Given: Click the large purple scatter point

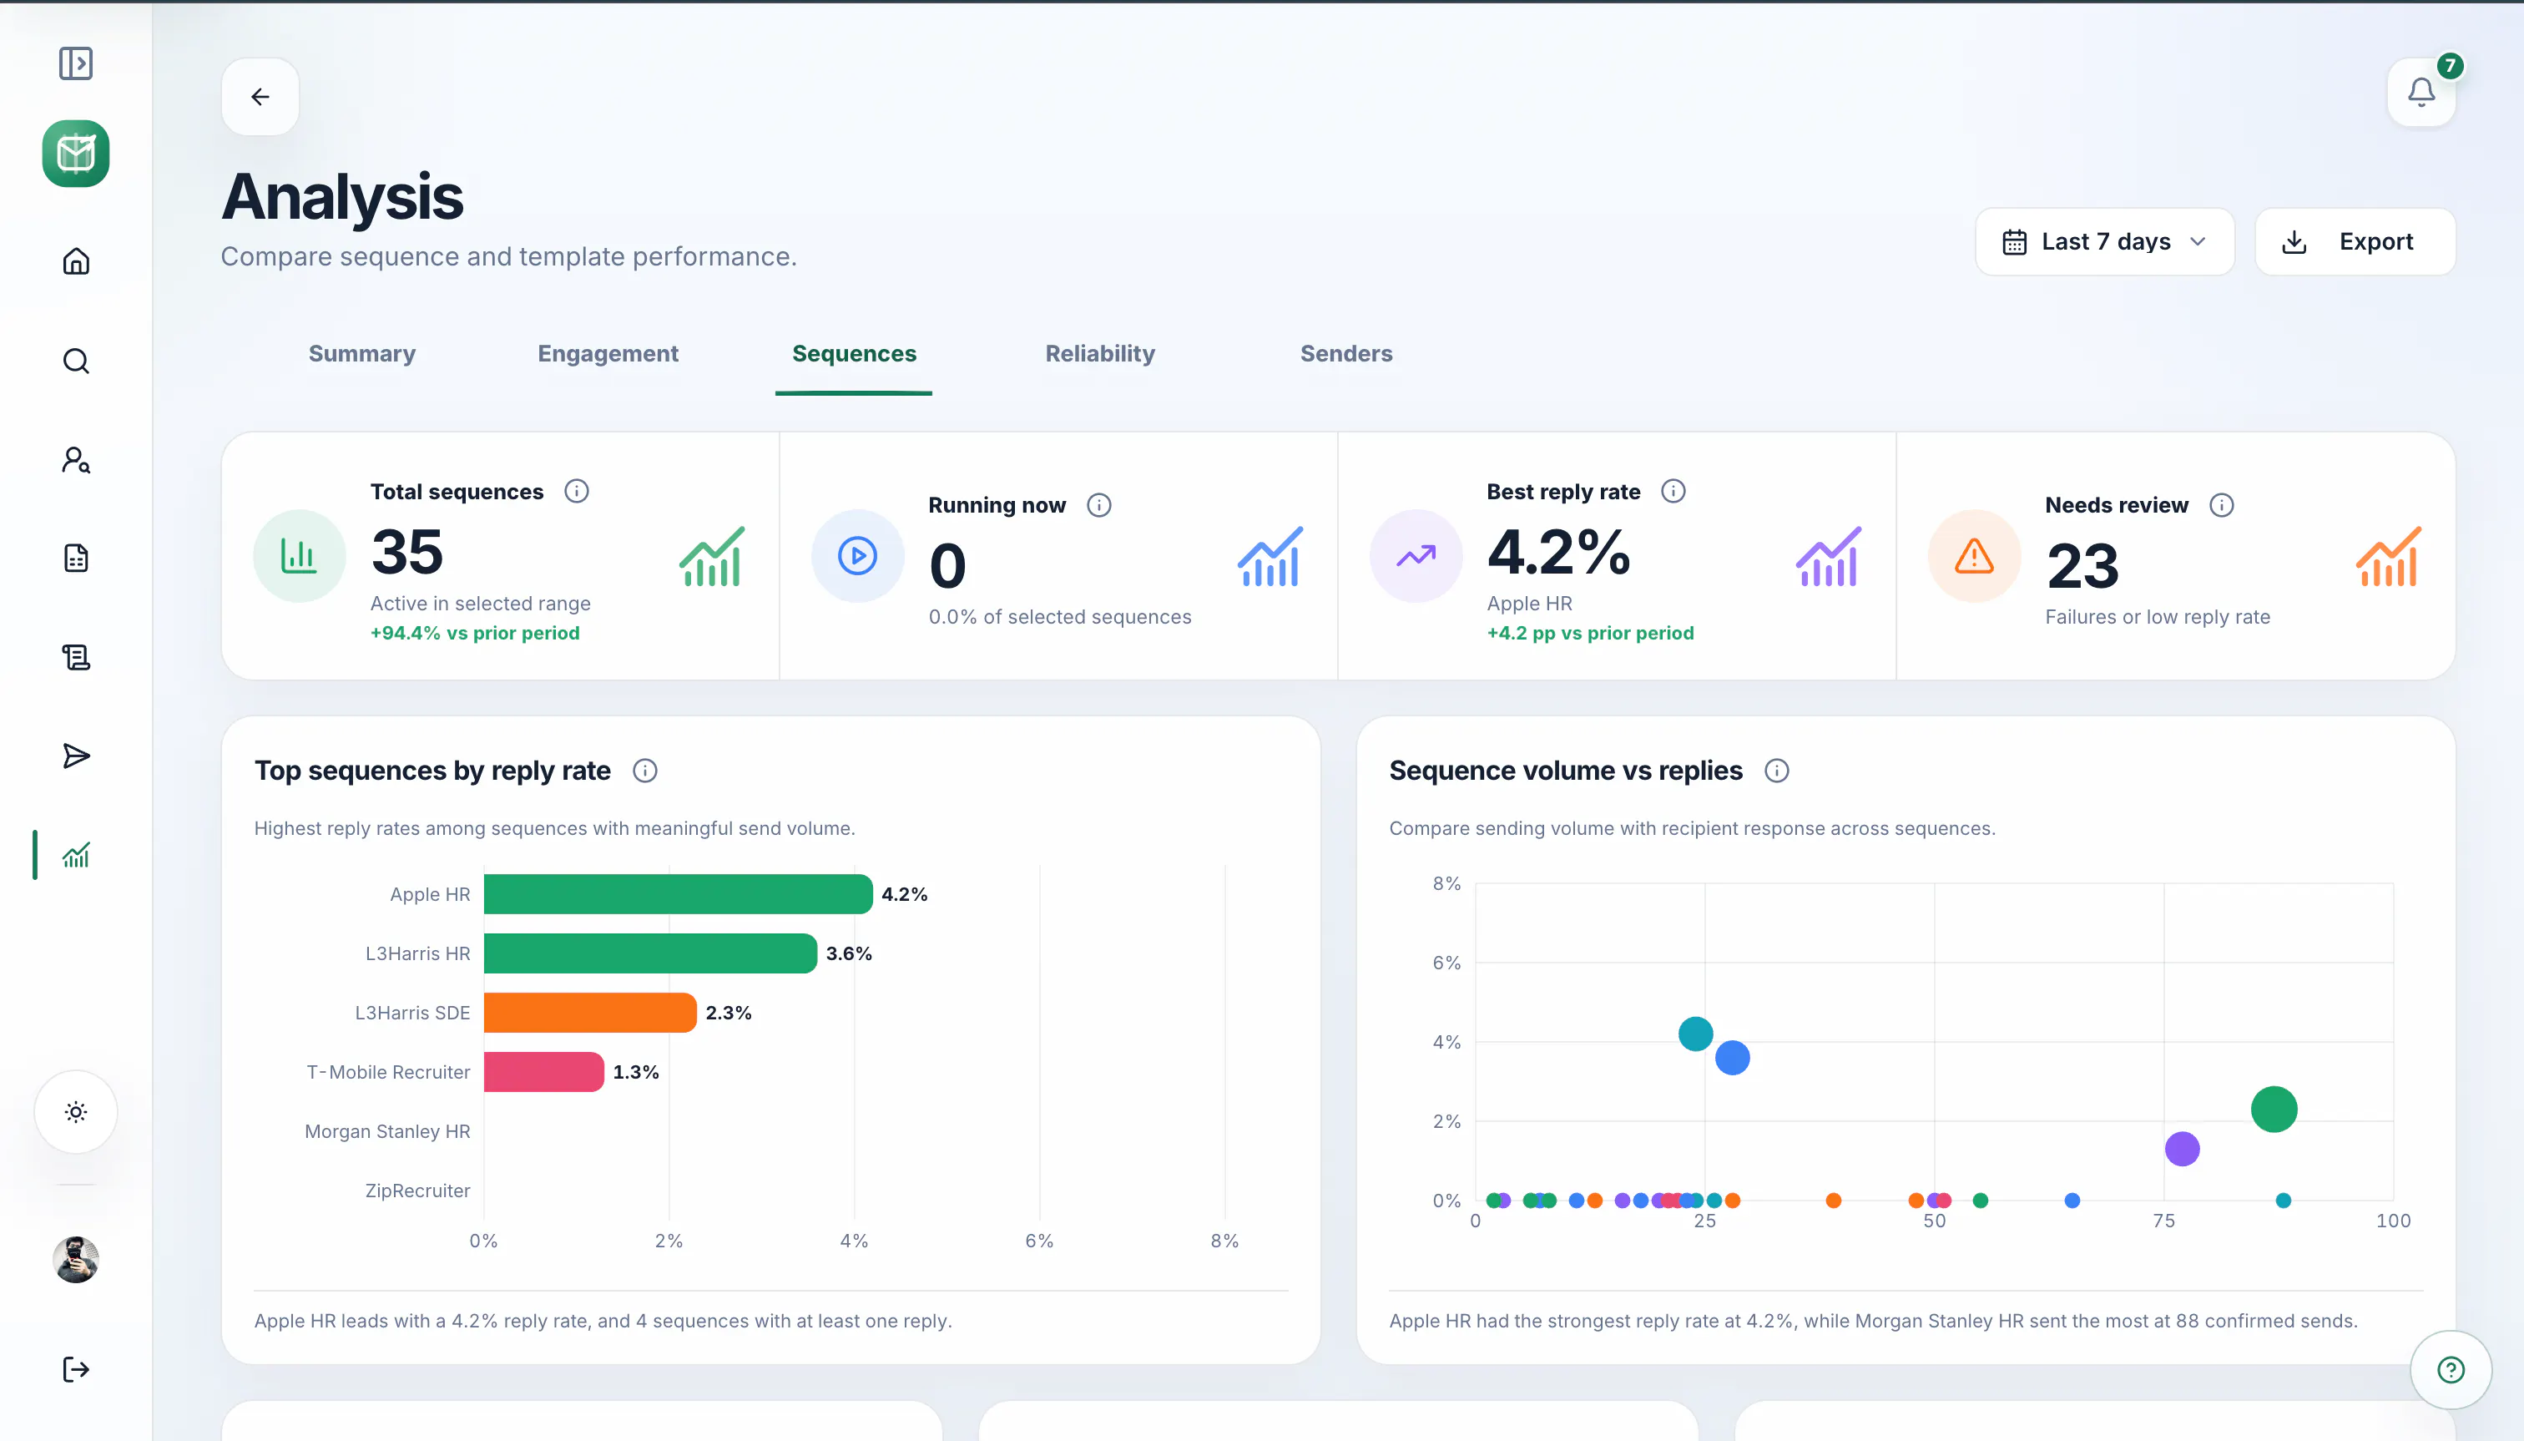Looking at the screenshot, I should pos(2182,1149).
